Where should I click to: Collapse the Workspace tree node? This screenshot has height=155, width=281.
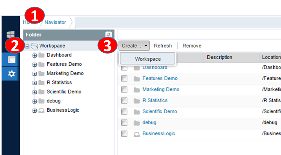(27, 46)
